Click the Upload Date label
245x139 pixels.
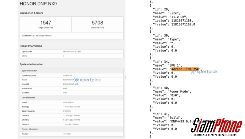pyautogui.click(x=27, y=52)
